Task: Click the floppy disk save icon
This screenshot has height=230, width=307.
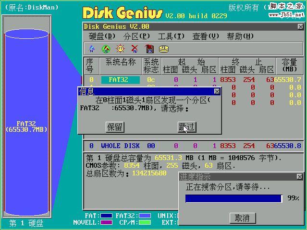Action: (149, 49)
